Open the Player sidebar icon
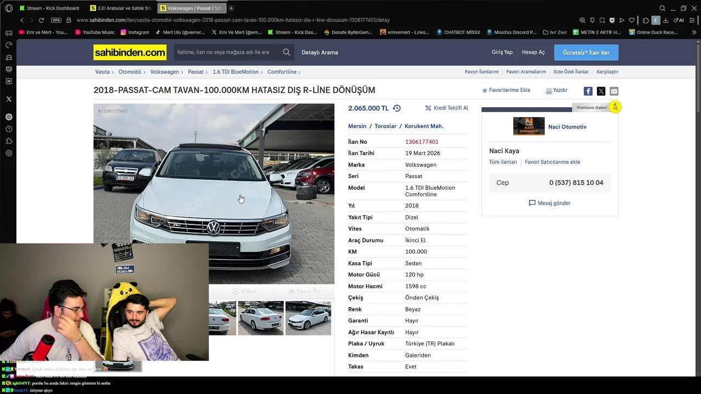 pyautogui.click(x=9, y=117)
